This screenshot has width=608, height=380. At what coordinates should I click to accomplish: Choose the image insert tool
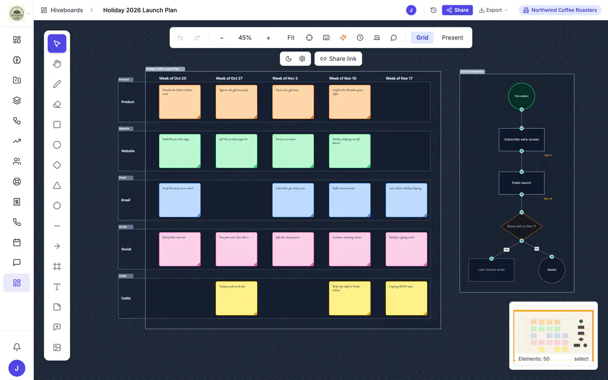pyautogui.click(x=57, y=347)
